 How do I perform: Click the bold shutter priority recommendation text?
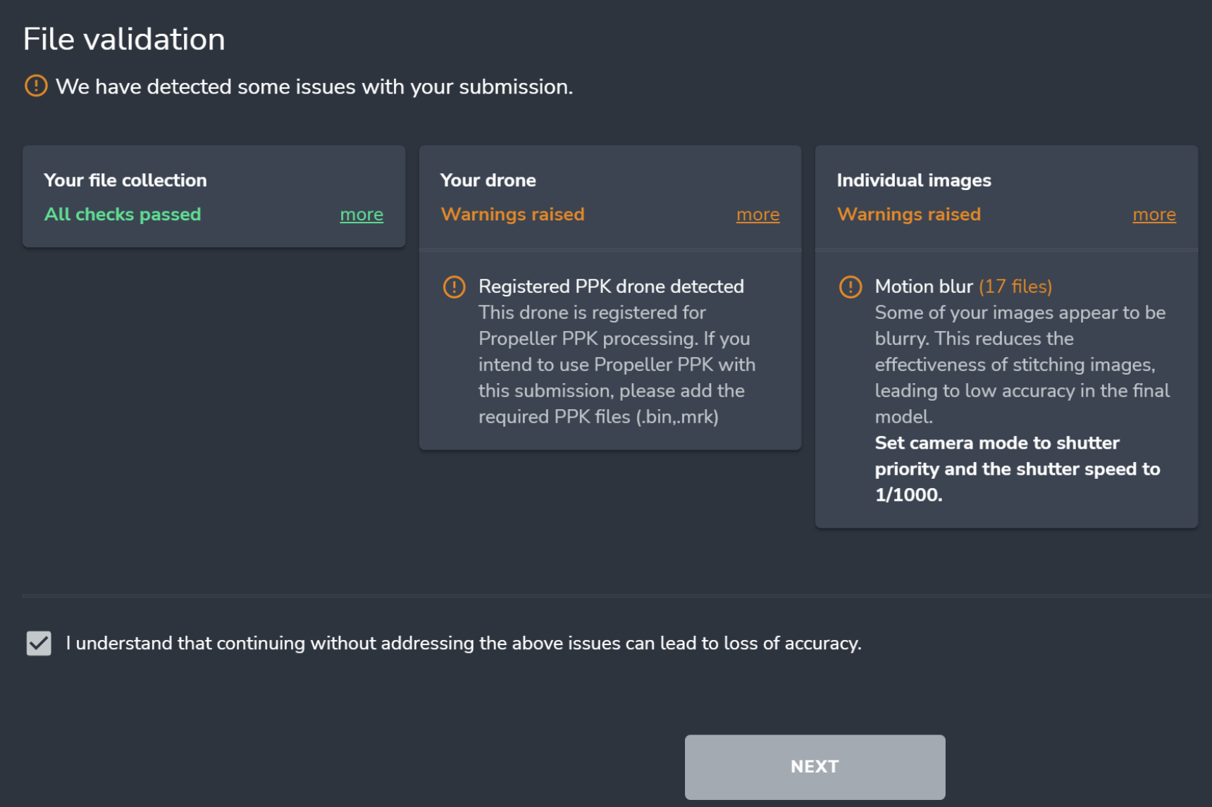(1017, 469)
